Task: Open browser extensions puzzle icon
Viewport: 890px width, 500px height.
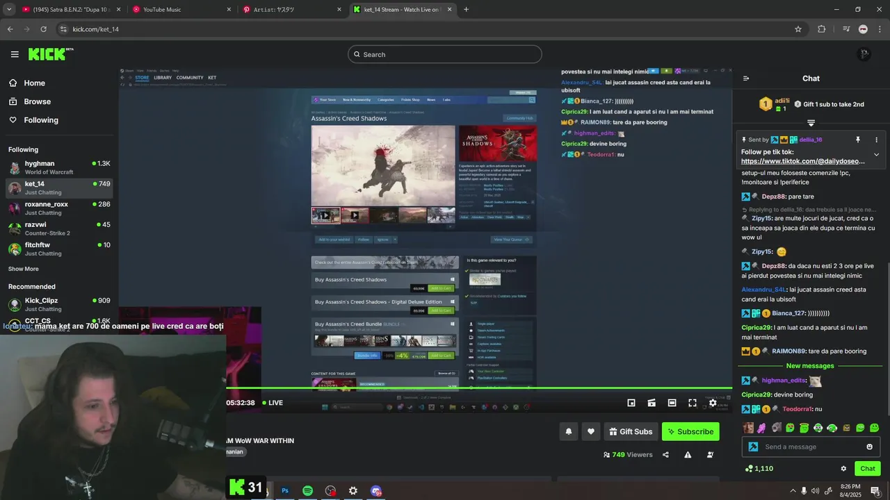Action: click(822, 29)
